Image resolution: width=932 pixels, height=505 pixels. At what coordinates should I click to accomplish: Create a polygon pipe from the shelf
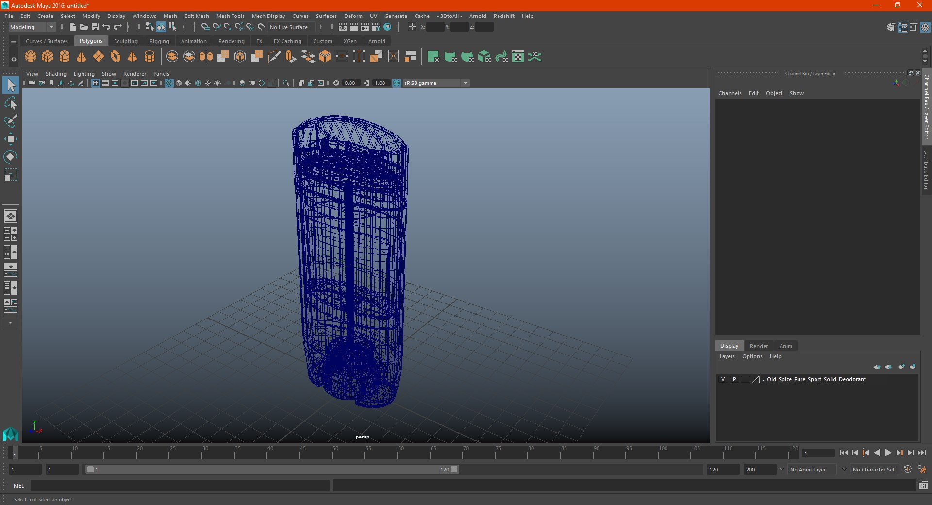click(150, 57)
